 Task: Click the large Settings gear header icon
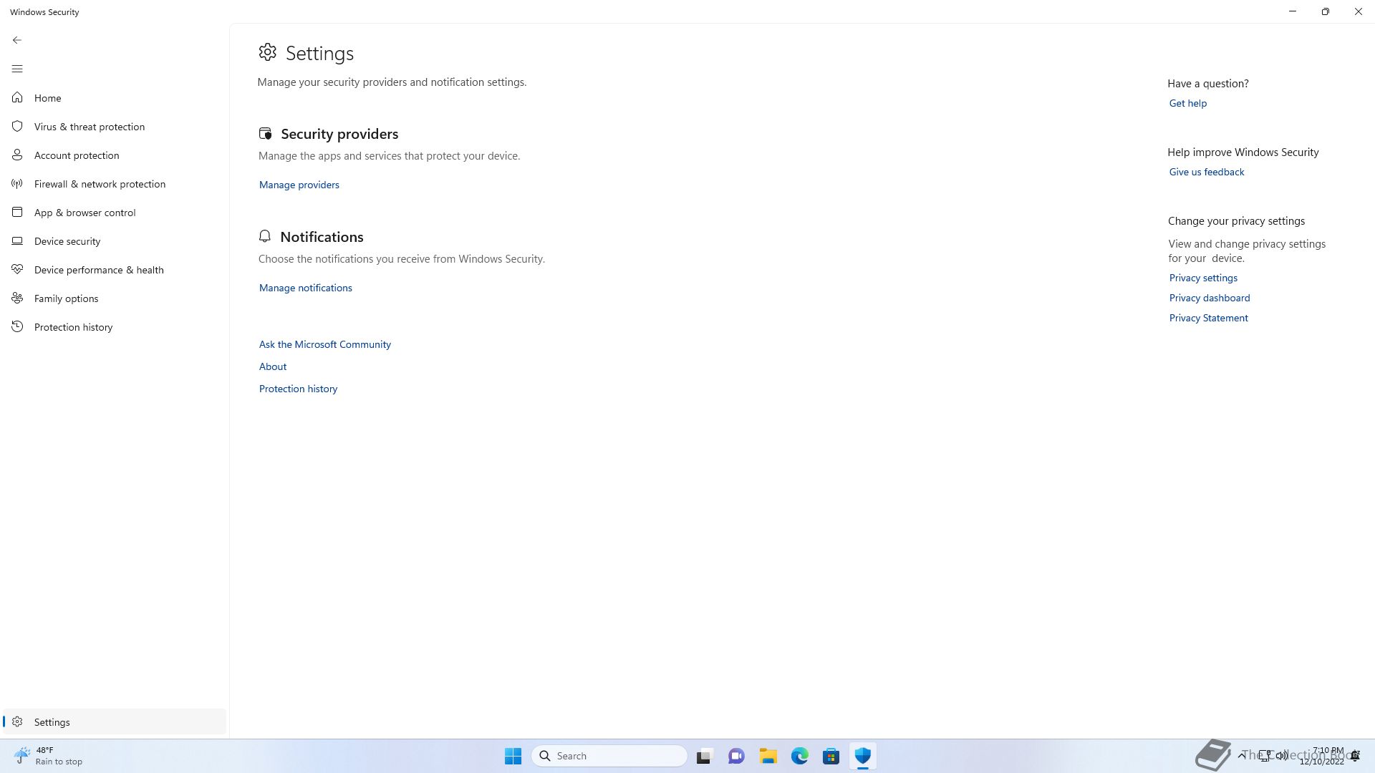coord(267,52)
